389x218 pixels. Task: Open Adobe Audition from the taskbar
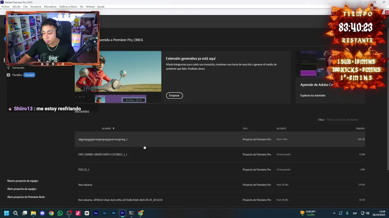click(x=96, y=213)
